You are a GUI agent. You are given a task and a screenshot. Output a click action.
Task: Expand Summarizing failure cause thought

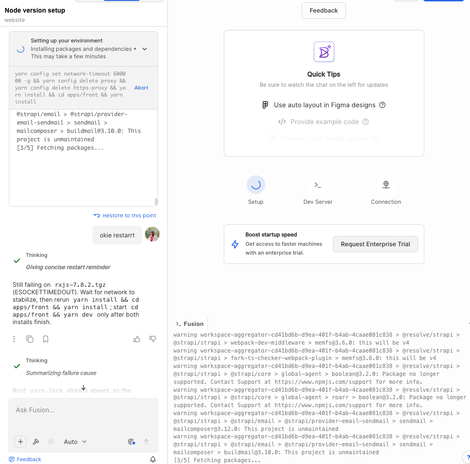click(61, 373)
